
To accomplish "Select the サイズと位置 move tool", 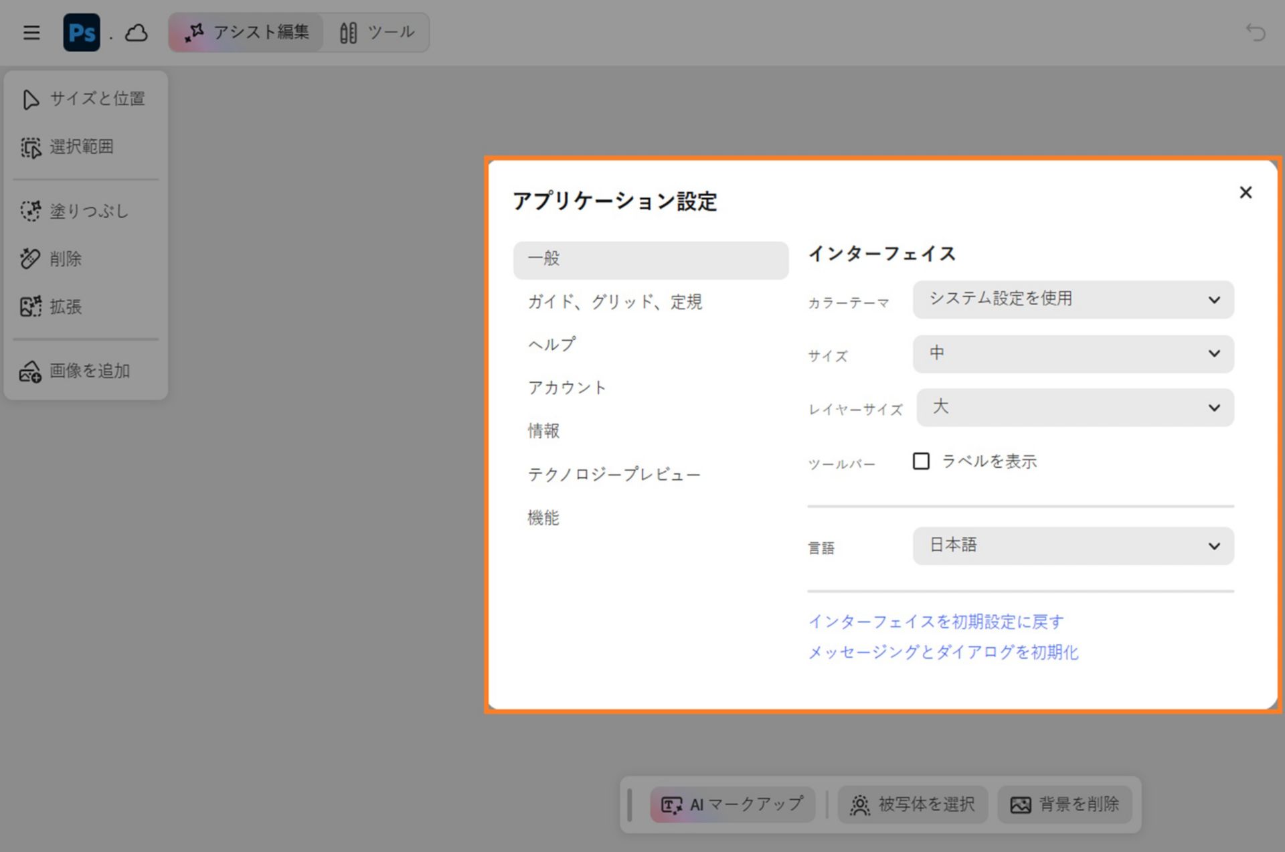I will point(85,99).
